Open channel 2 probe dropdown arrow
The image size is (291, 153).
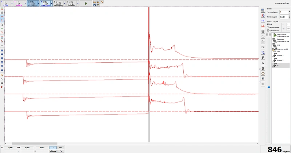click(25, 3)
